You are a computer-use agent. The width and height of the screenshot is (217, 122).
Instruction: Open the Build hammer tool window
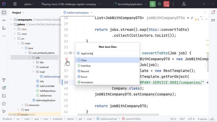click(x=4, y=80)
